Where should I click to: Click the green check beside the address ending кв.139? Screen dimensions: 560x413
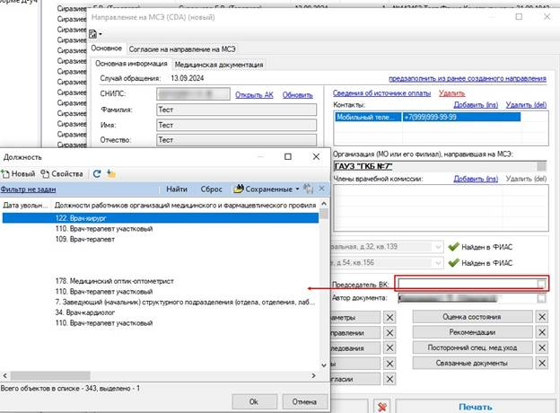tap(453, 247)
